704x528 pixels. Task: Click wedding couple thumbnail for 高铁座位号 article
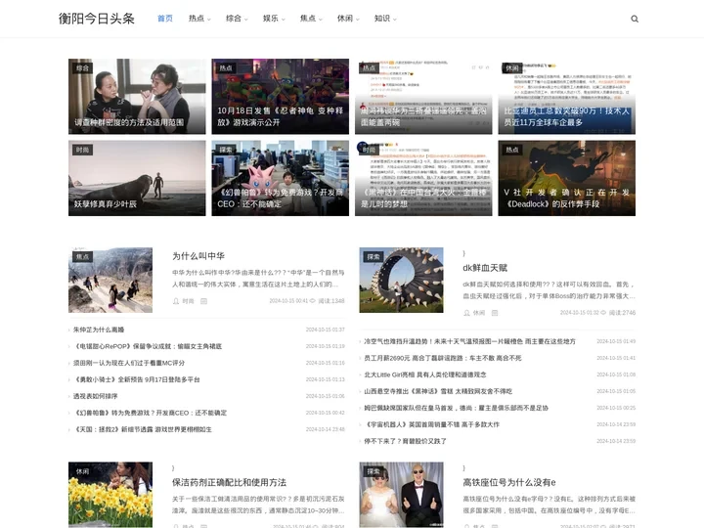click(402, 495)
